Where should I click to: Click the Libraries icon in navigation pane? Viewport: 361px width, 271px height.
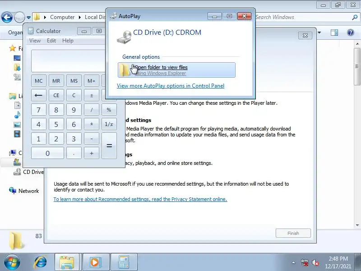(x=12, y=96)
